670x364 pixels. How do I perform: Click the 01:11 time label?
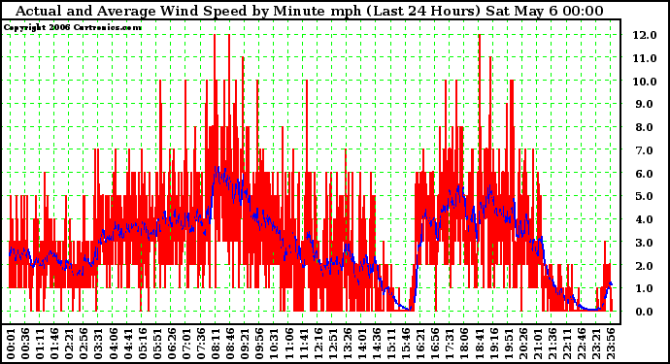[40, 344]
